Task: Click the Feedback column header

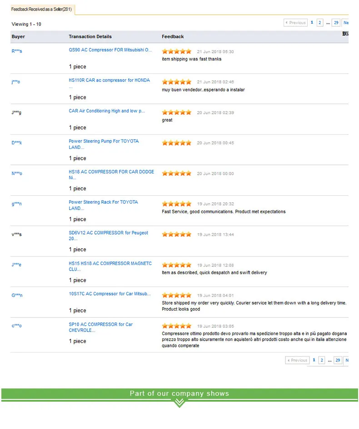Action: pos(173,37)
